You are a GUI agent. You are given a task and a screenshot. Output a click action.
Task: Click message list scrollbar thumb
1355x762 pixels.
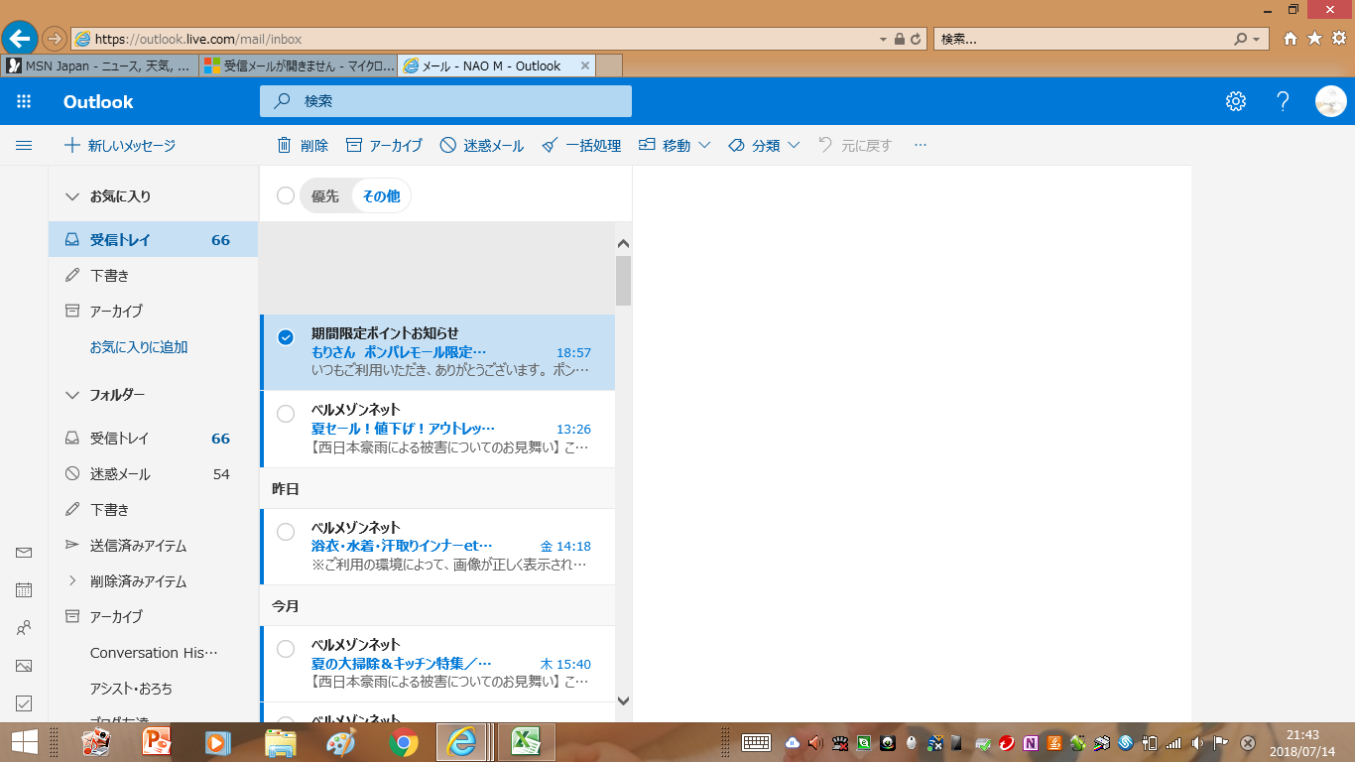[623, 281]
